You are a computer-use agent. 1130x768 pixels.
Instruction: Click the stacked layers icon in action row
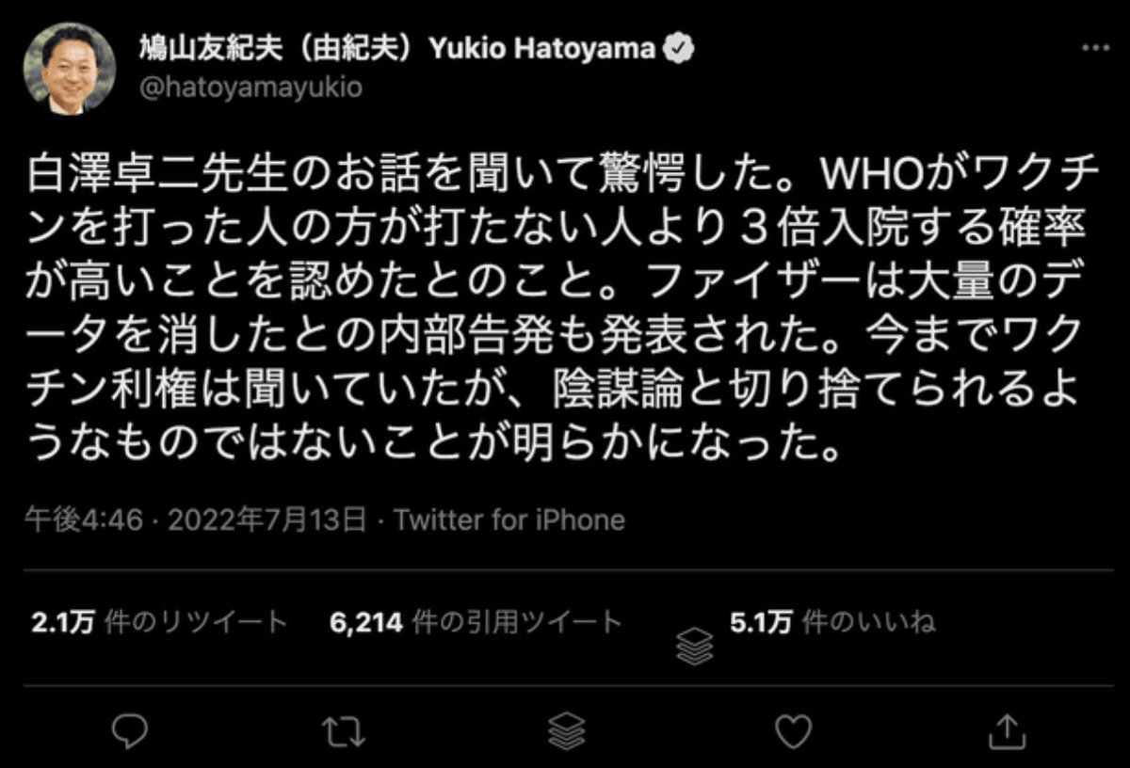tap(565, 729)
